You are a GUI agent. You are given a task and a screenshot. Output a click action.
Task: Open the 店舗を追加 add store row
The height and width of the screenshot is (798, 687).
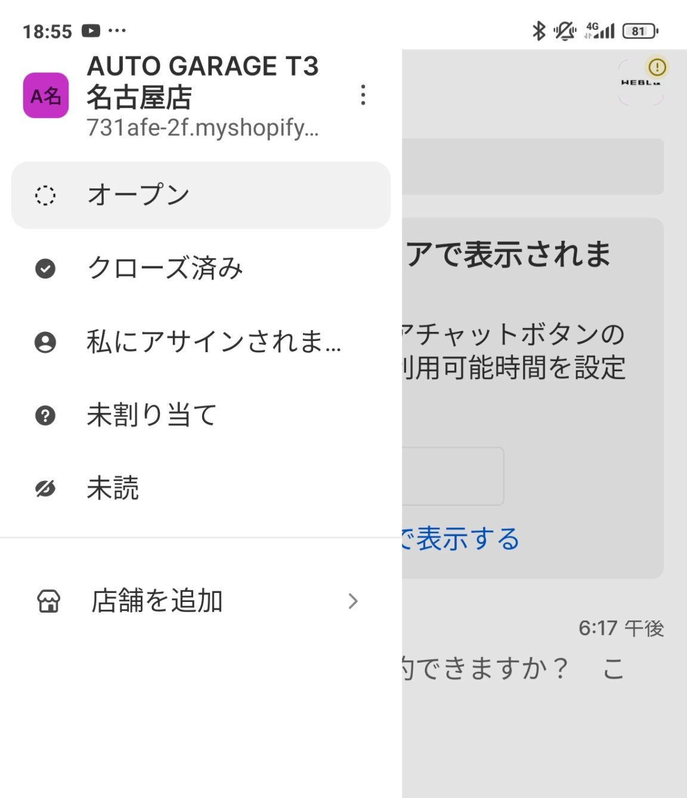point(201,601)
